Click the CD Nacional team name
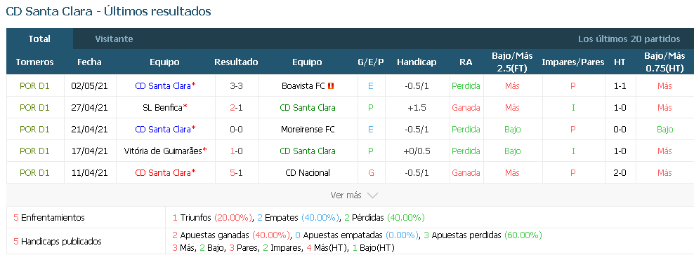Image resolution: width=694 pixels, height=262 pixels. pos(308,172)
